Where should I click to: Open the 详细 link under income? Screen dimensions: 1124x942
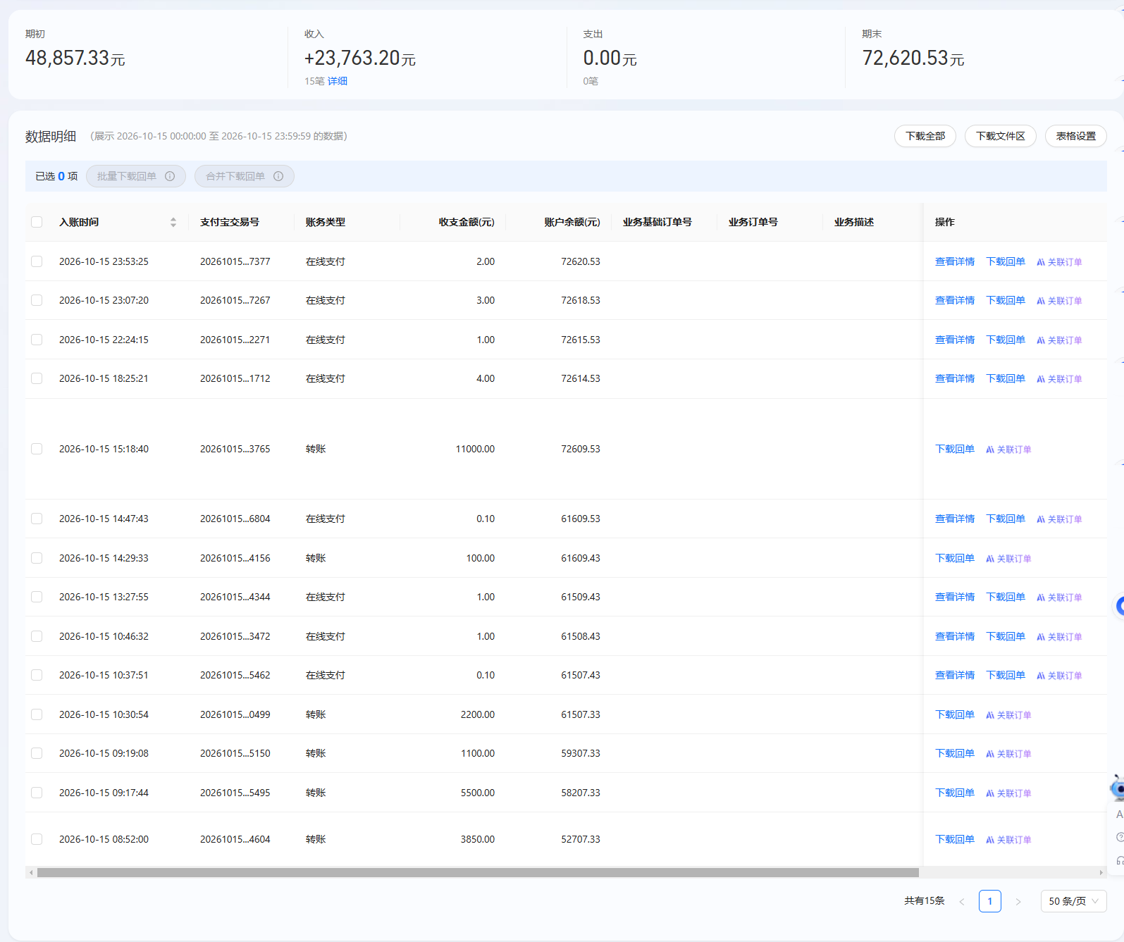[338, 81]
